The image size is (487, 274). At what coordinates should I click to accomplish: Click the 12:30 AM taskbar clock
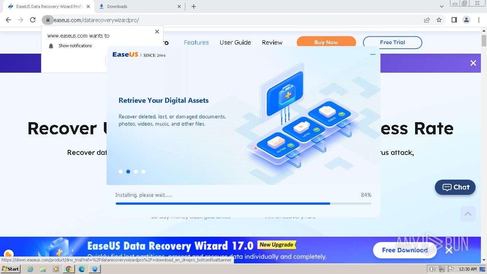coord(468,269)
